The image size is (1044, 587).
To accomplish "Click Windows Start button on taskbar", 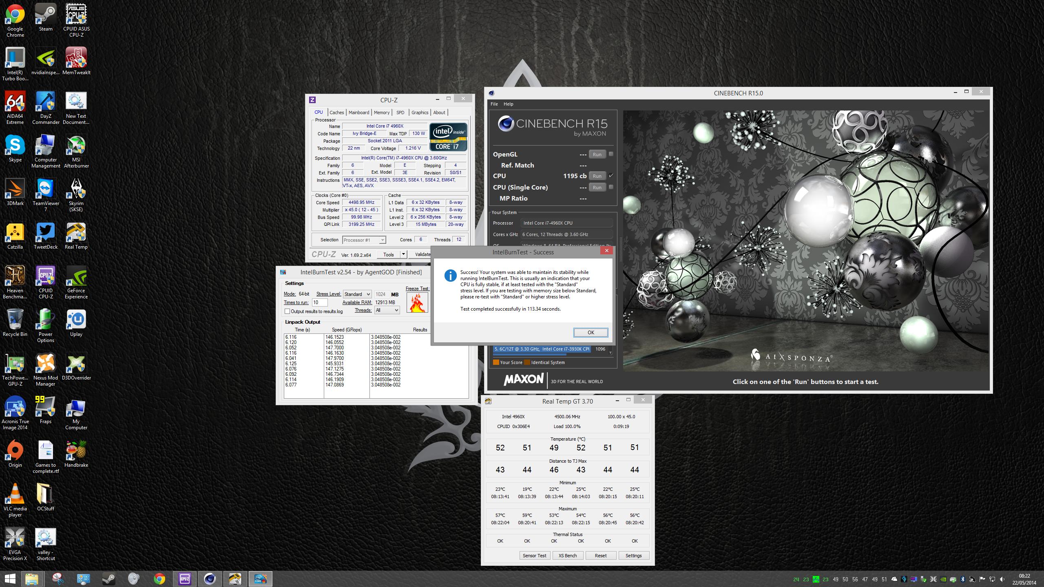I will click(x=10, y=579).
